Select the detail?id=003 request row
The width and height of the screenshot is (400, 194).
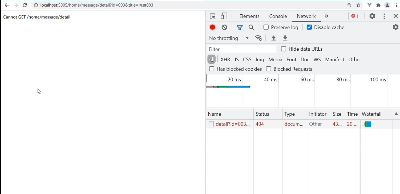pos(303,124)
